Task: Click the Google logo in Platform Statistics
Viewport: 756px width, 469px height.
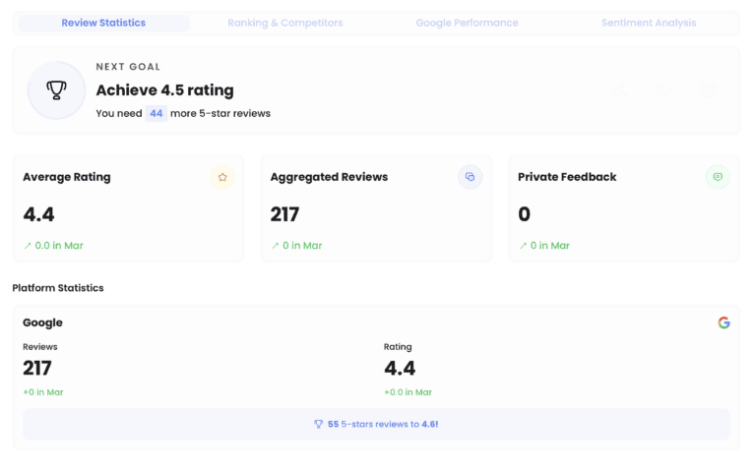Action: point(724,322)
